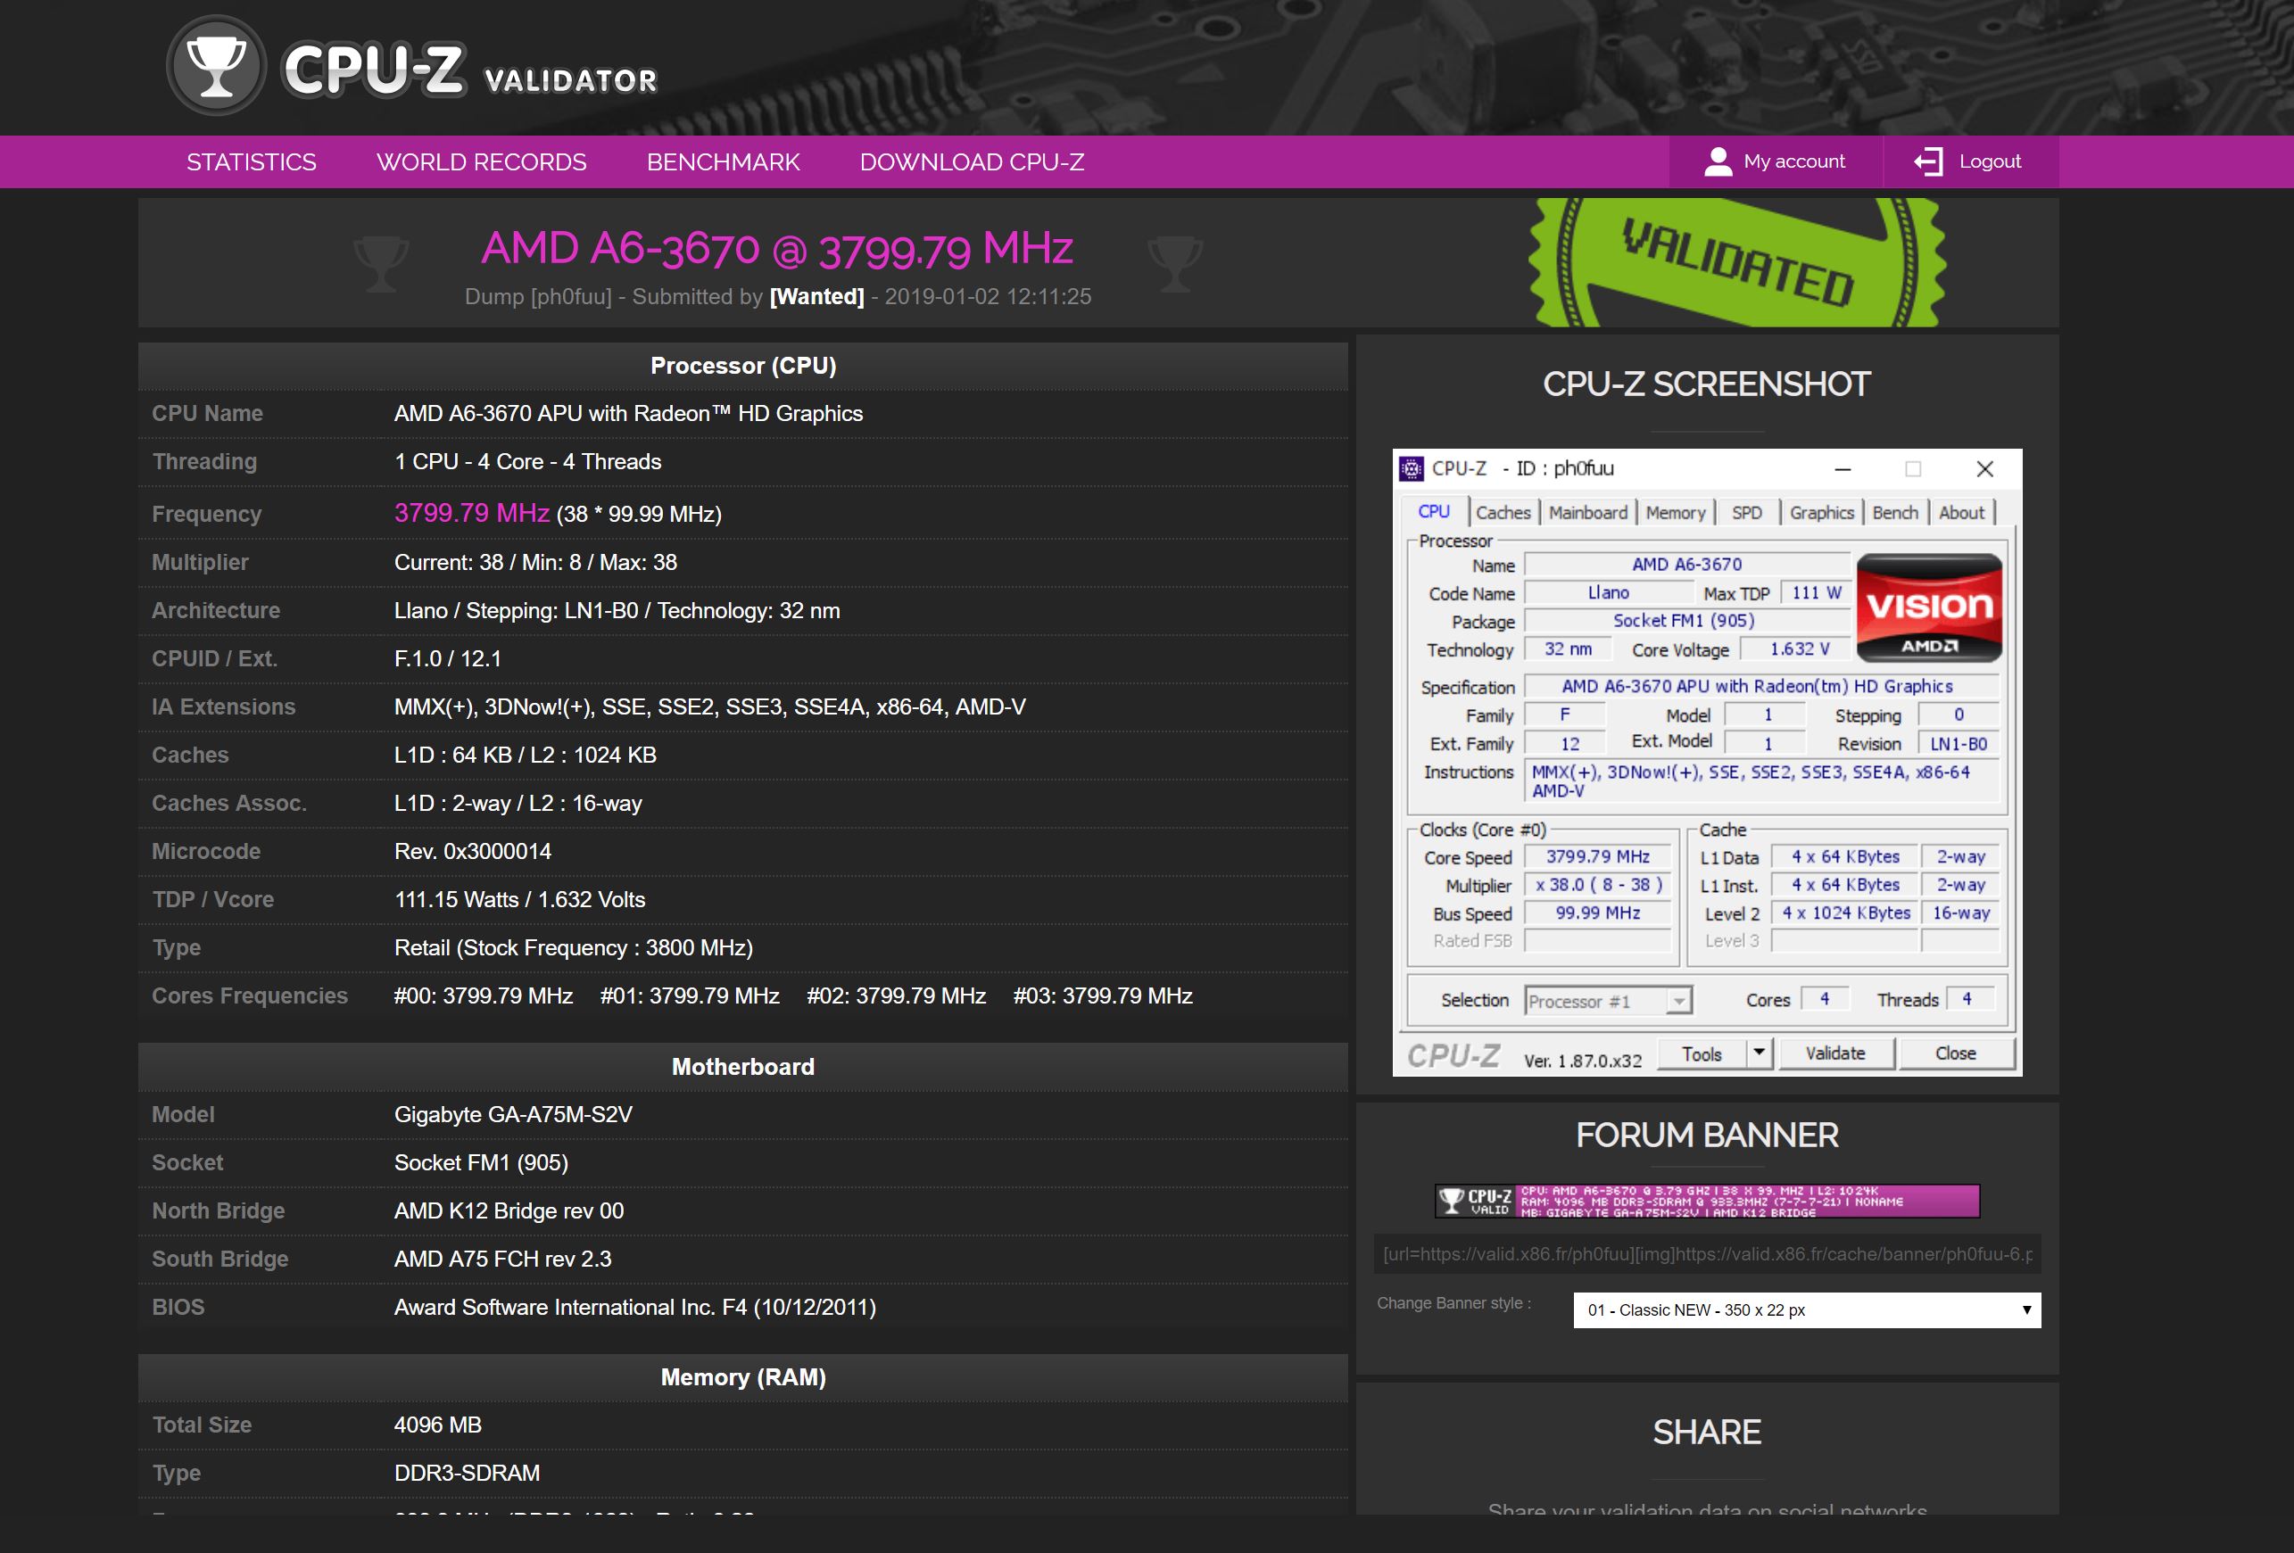This screenshot has width=2294, height=1553.
Task: Click the CPU-Z chip icon in window title
Action: pyautogui.click(x=1412, y=468)
